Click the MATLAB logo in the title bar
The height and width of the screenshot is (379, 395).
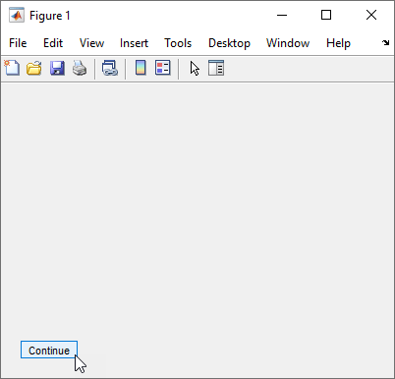pos(17,16)
